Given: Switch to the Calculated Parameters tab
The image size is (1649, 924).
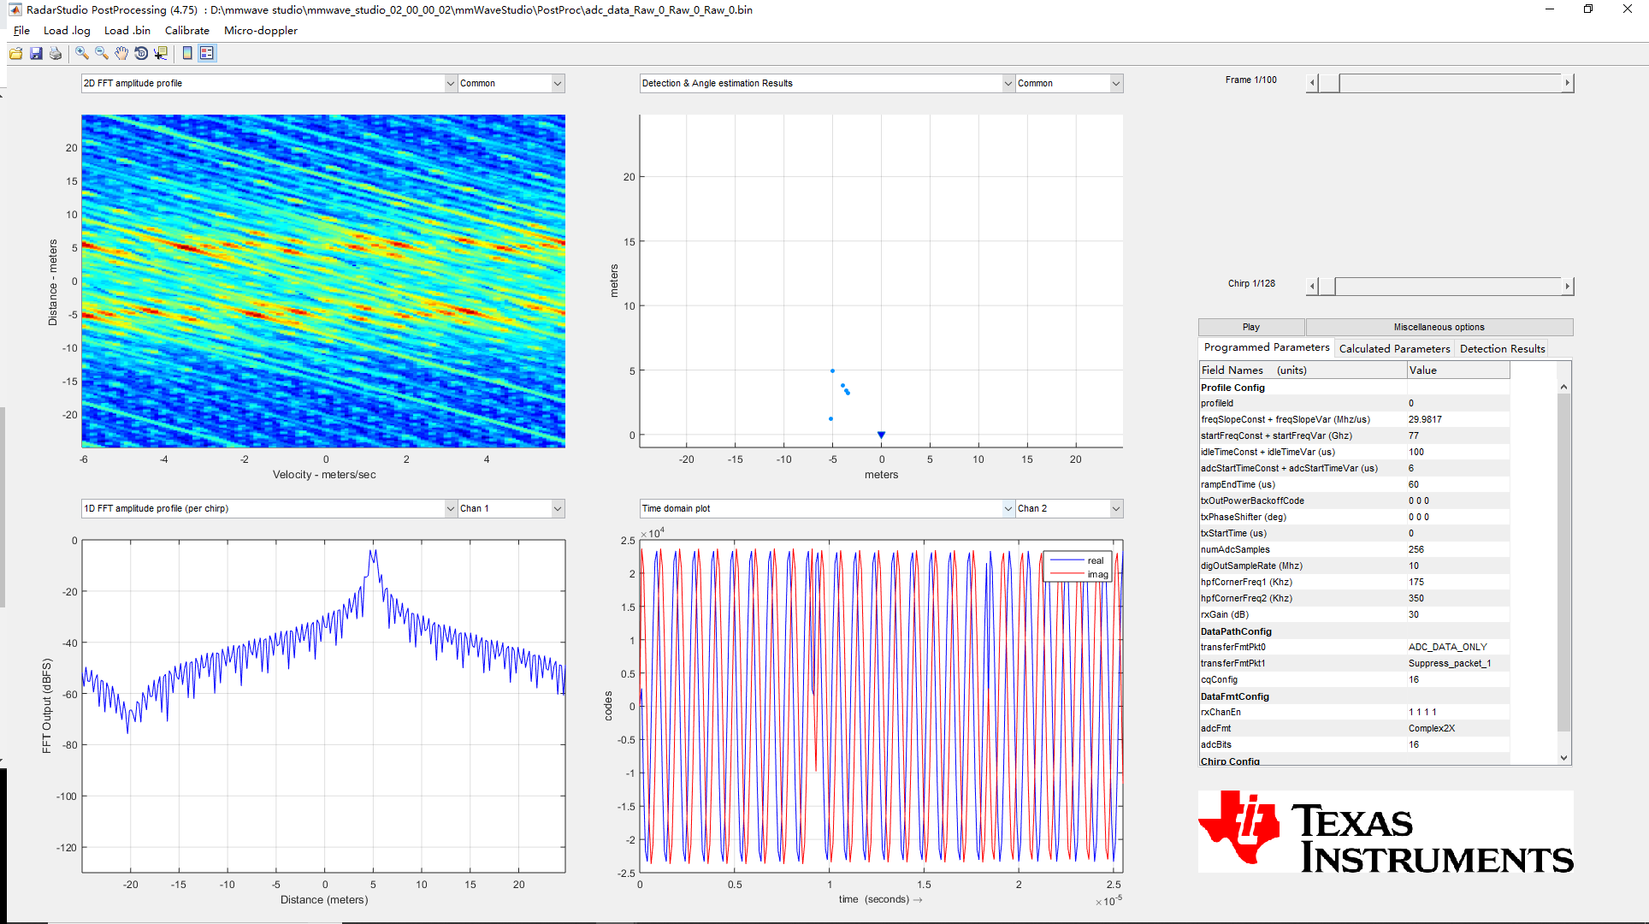Looking at the screenshot, I should click(x=1394, y=348).
